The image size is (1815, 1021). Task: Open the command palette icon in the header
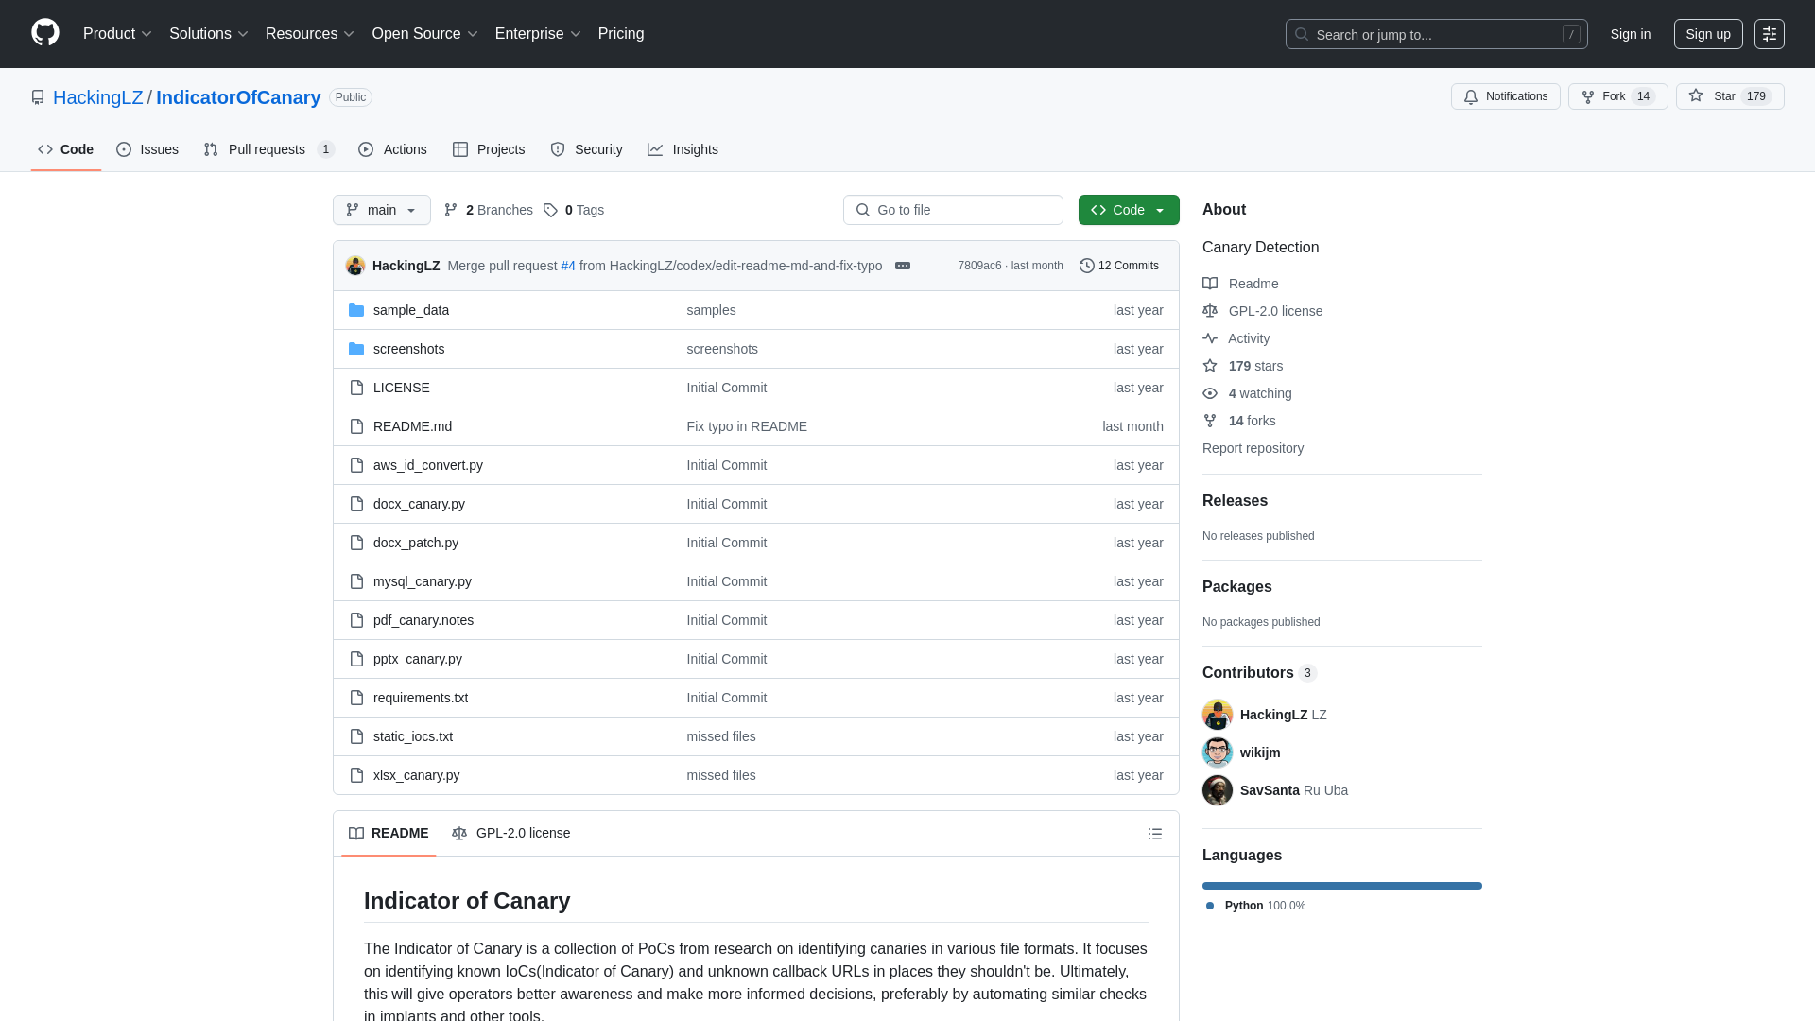tap(1770, 34)
